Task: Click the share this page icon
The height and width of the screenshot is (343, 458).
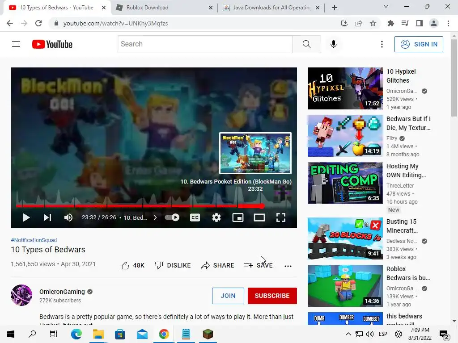Action: (359, 23)
